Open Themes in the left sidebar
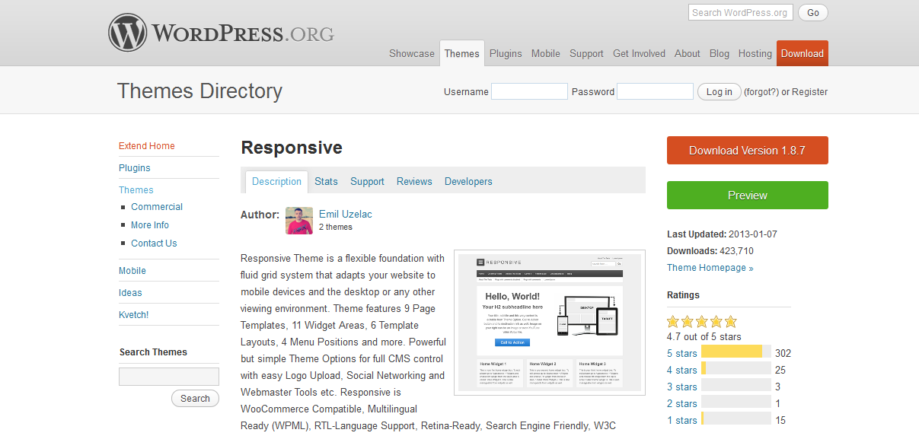919x436 pixels. click(x=136, y=190)
